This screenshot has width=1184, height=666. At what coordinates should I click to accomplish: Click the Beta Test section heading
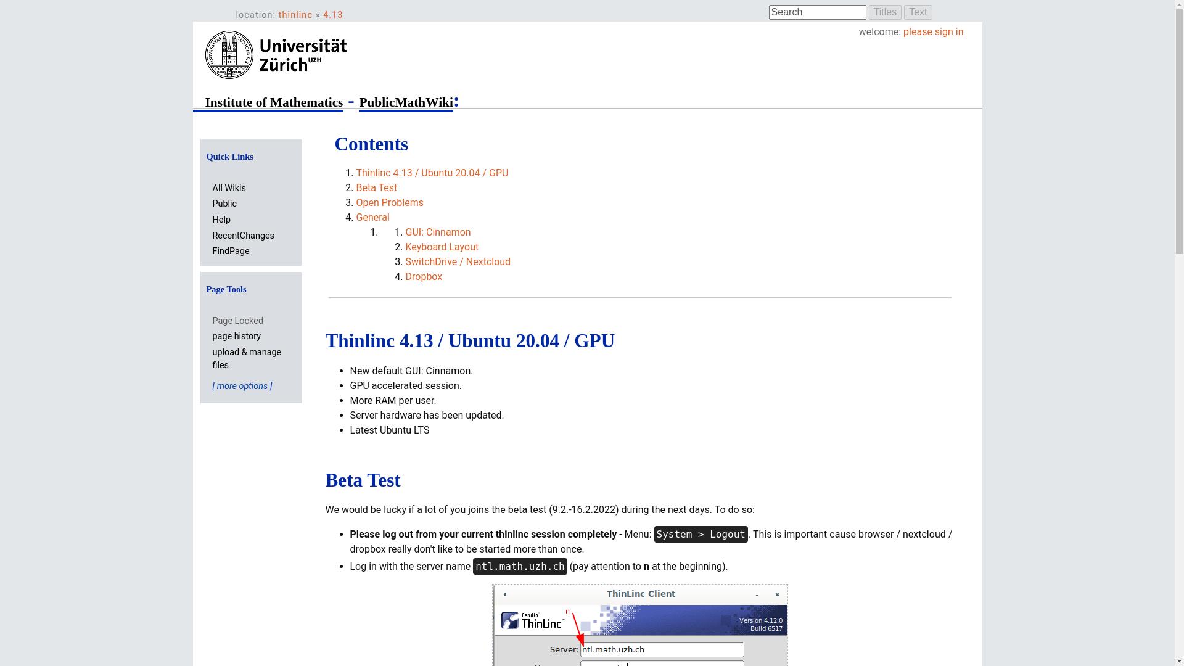tap(363, 480)
